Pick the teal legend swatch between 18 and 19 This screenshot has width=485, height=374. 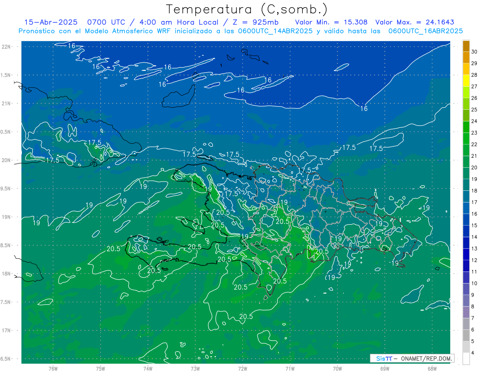(x=466, y=185)
